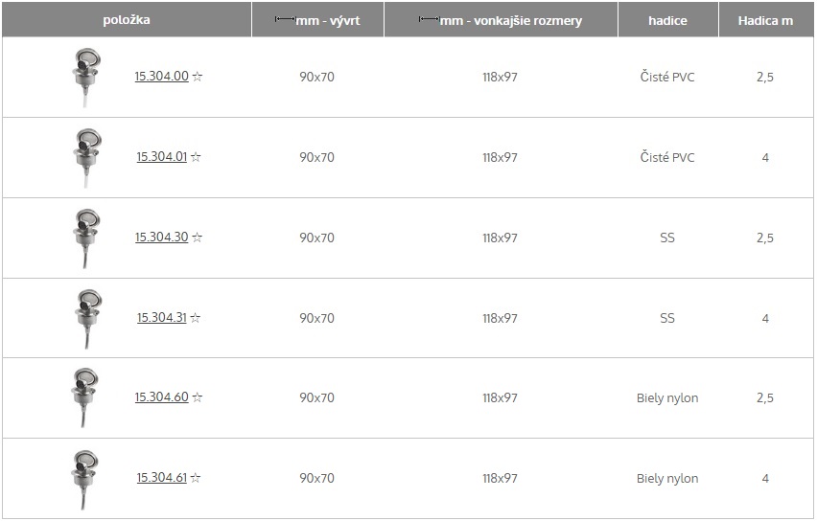Toggle the star beside 15.304.31
Screen dimensions: 817x521
pyautogui.click(x=196, y=318)
